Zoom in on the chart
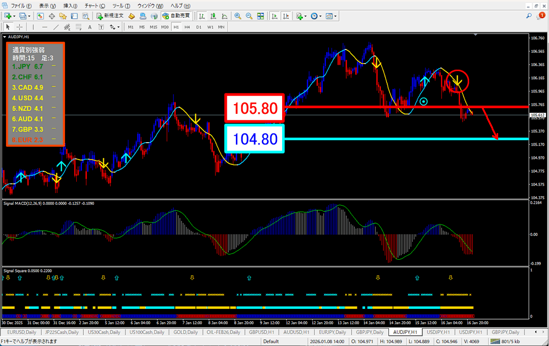Screen dimensions: 549x346 [237, 16]
